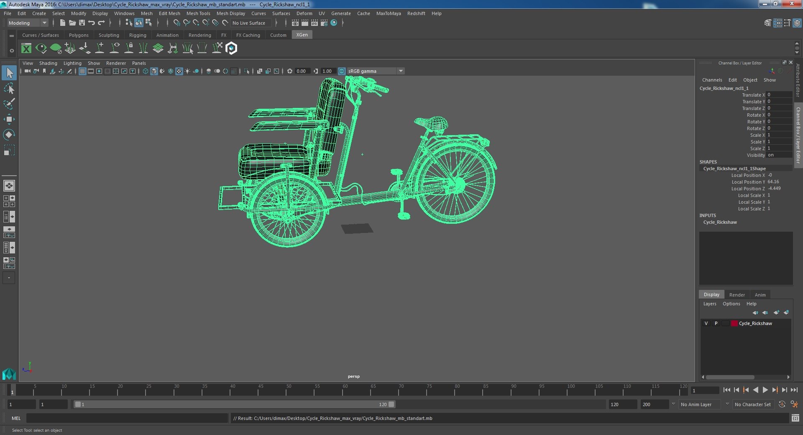Click the Translate X value field

[x=779, y=95]
